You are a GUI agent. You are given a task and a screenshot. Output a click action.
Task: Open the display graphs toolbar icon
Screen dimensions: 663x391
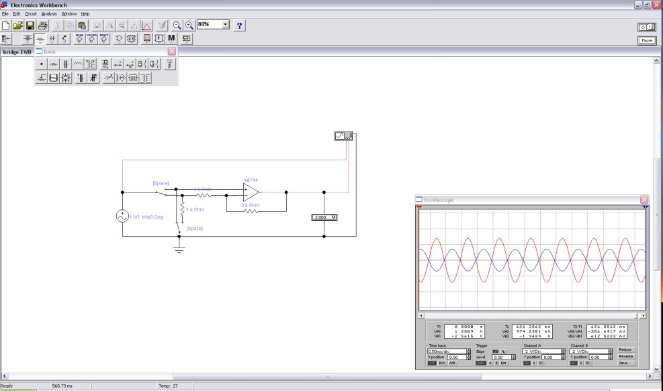coord(146,25)
